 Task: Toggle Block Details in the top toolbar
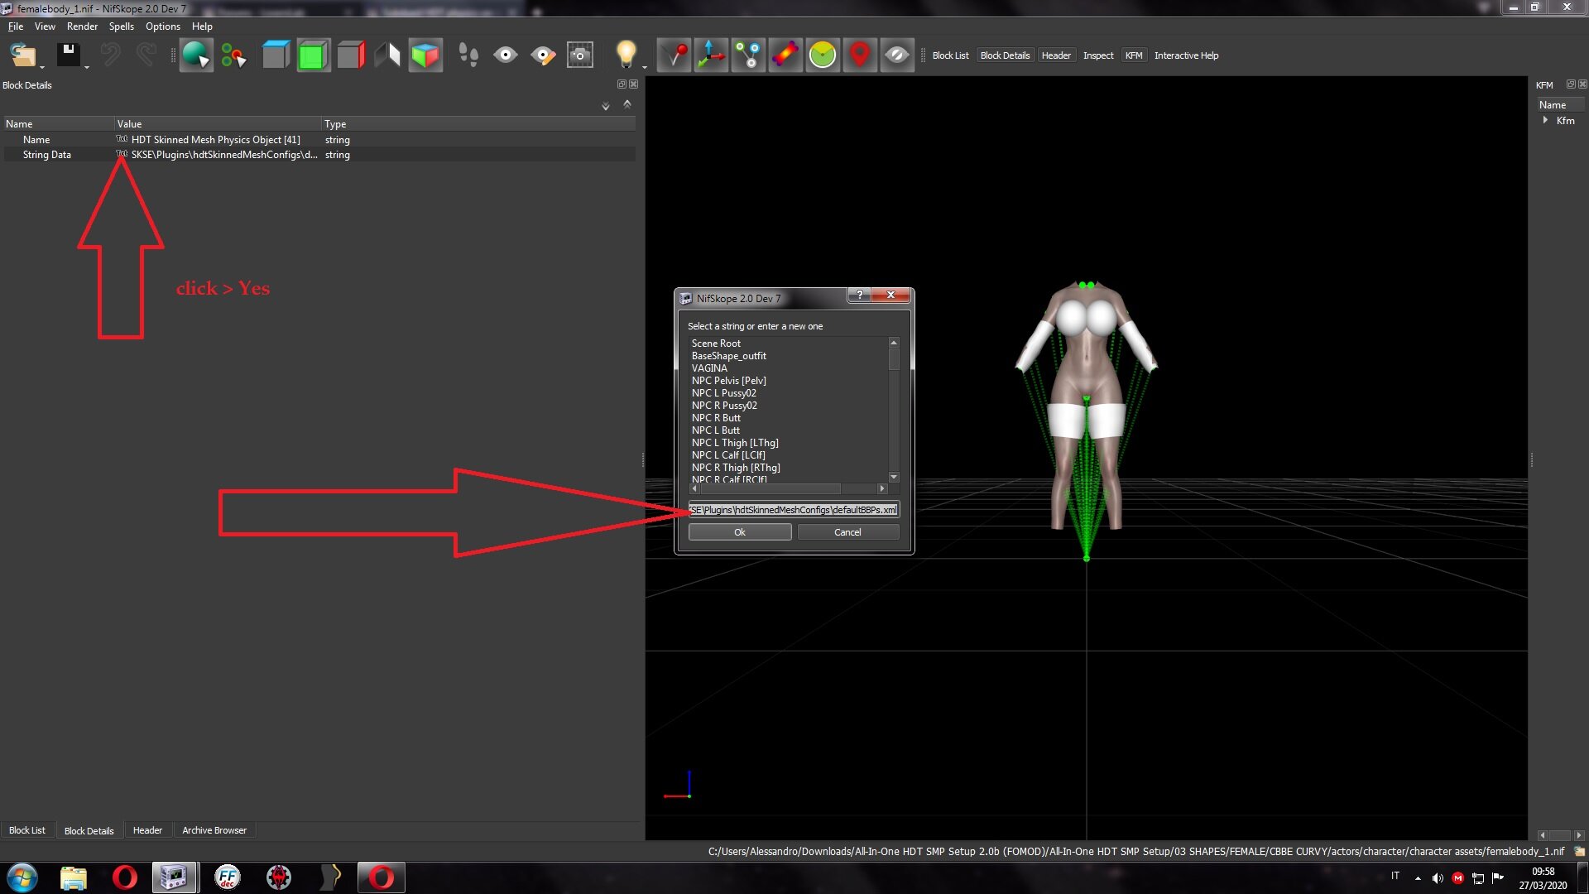click(1005, 55)
